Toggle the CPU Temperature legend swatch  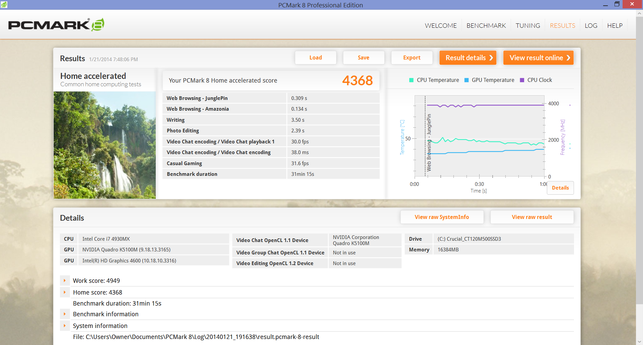click(411, 80)
